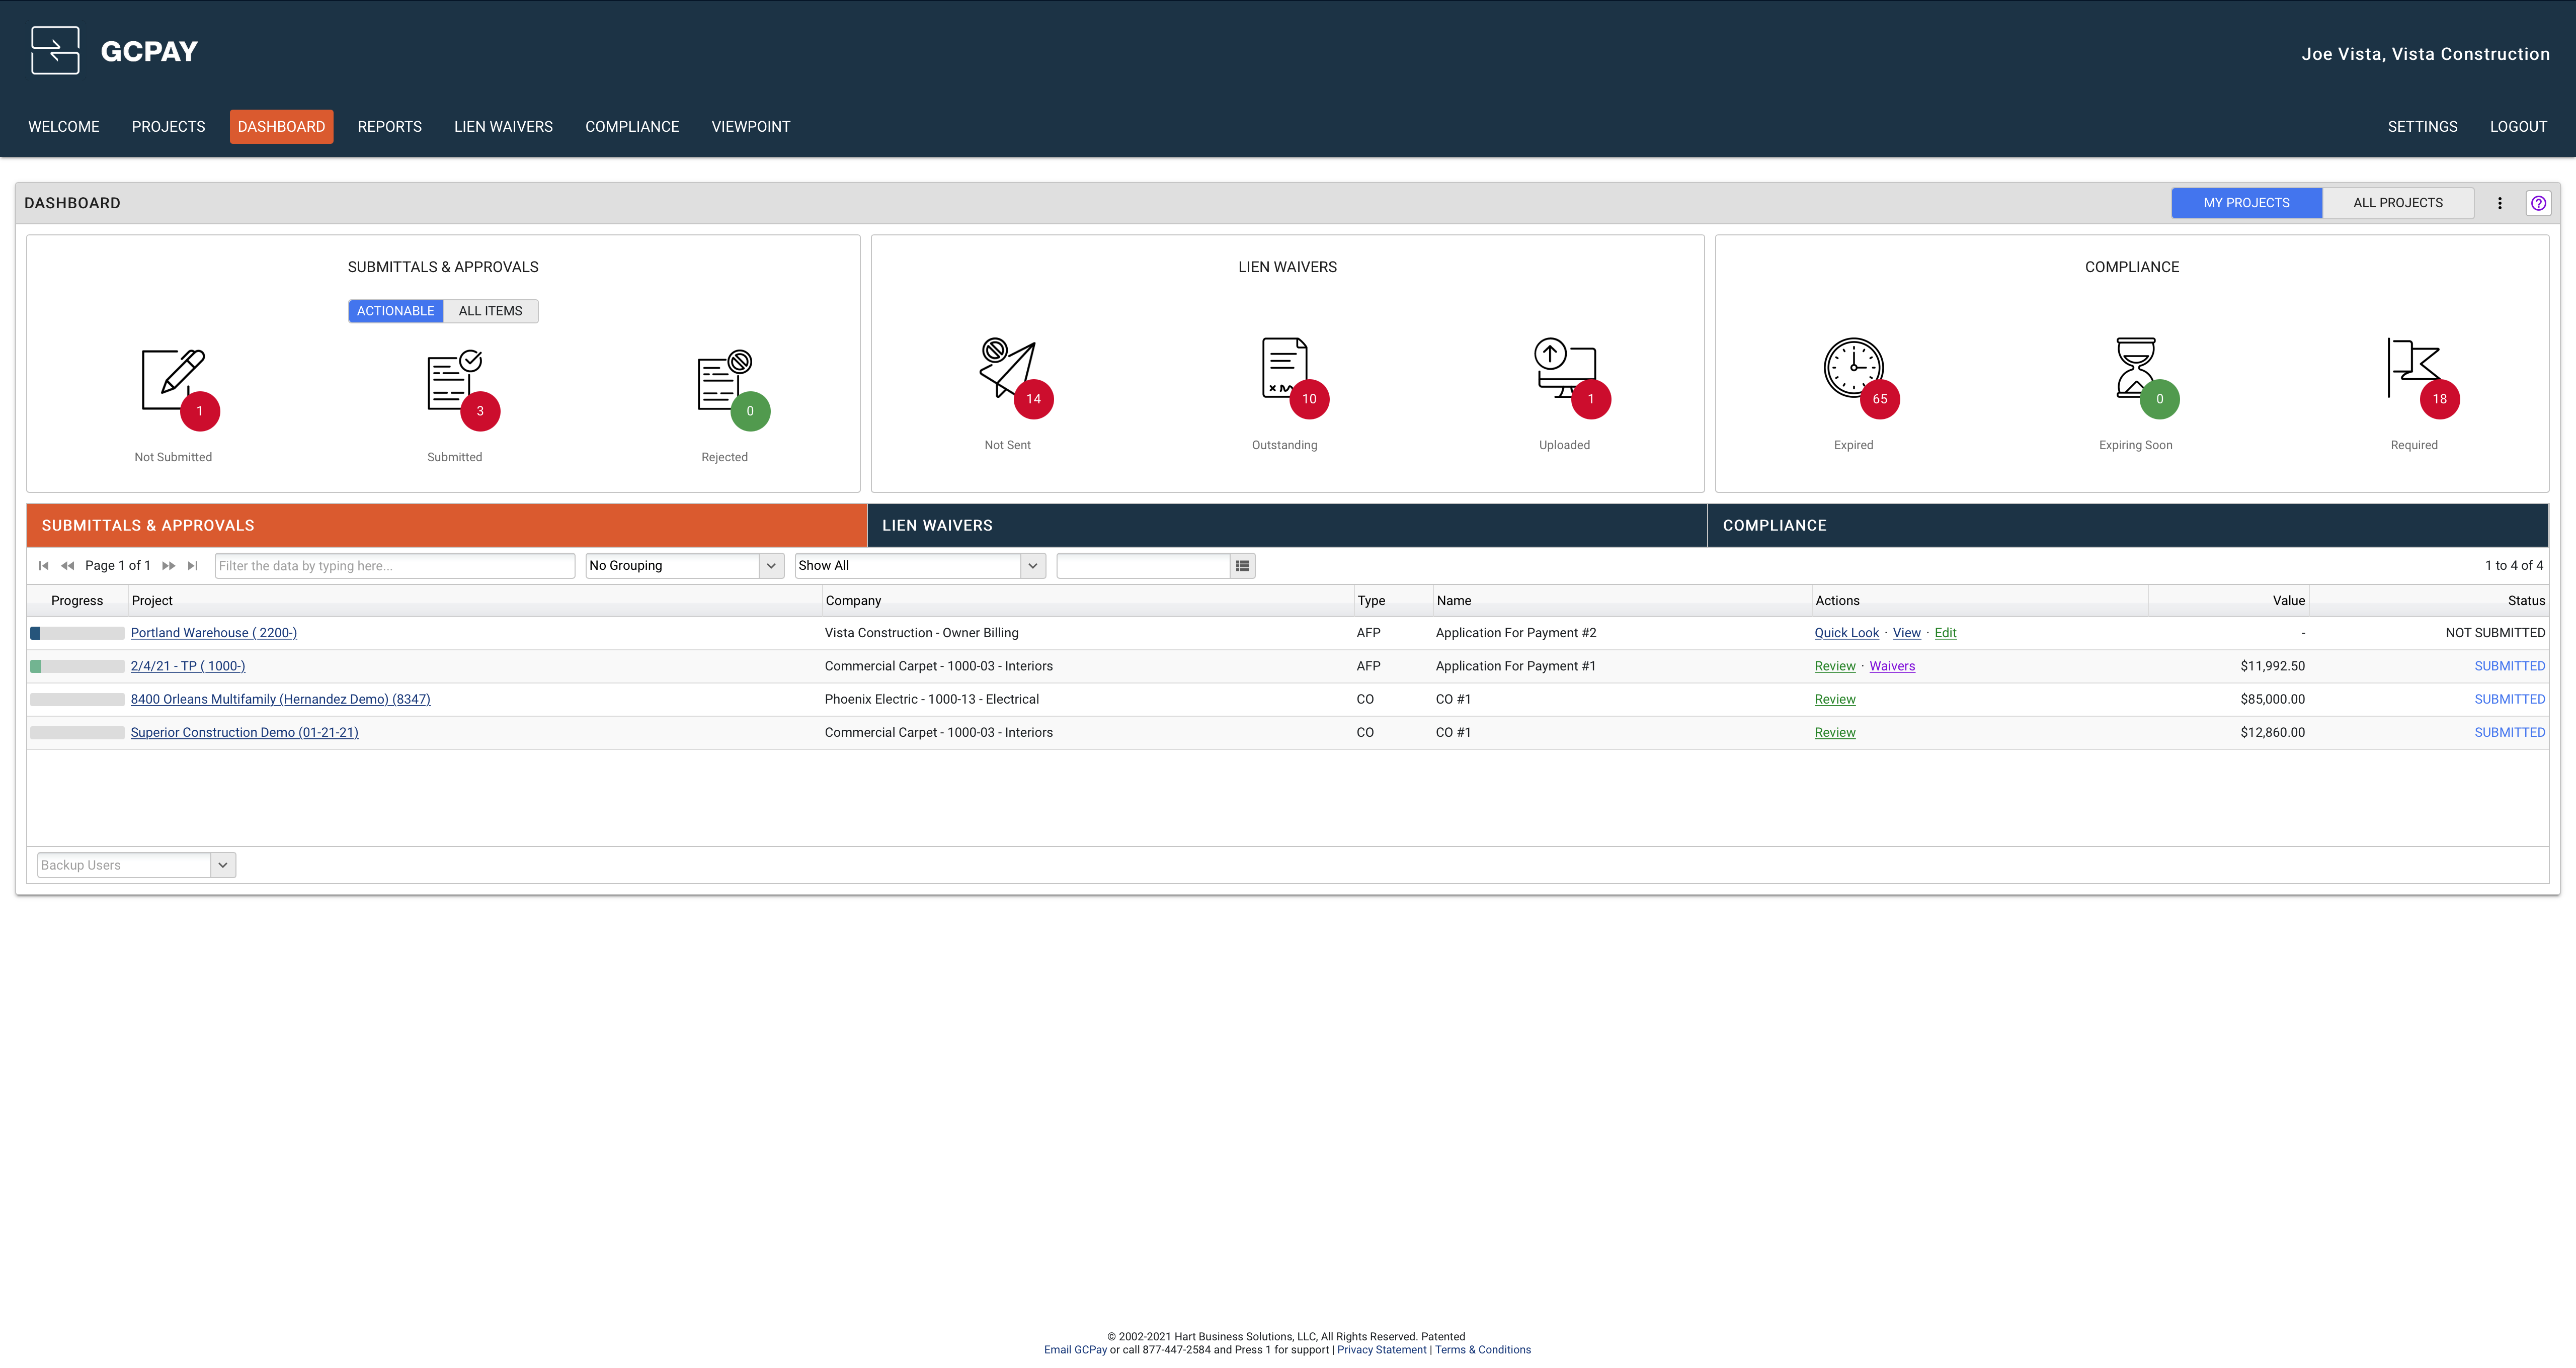This screenshot has height=1368, width=2576.
Task: Open the Portland Warehouse project link
Action: (x=214, y=633)
